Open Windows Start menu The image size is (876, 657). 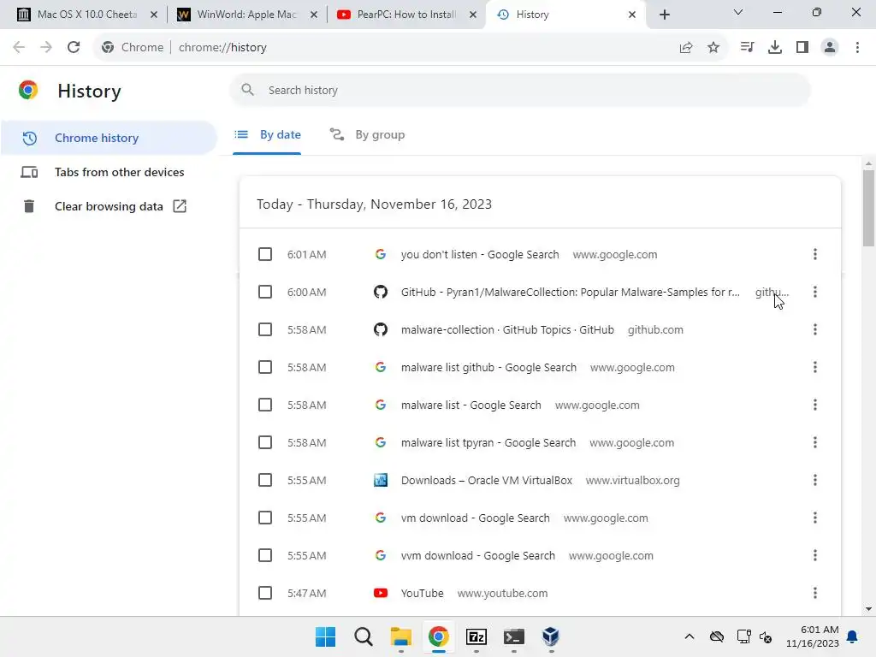[325, 636]
